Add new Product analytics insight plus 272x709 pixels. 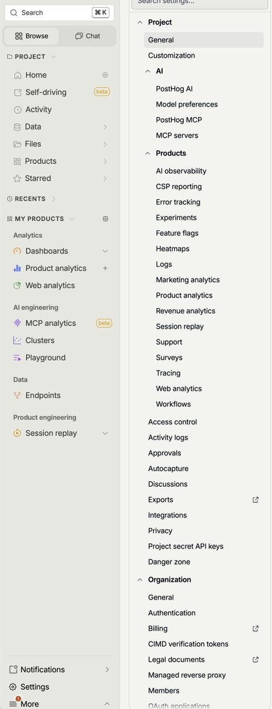105,268
